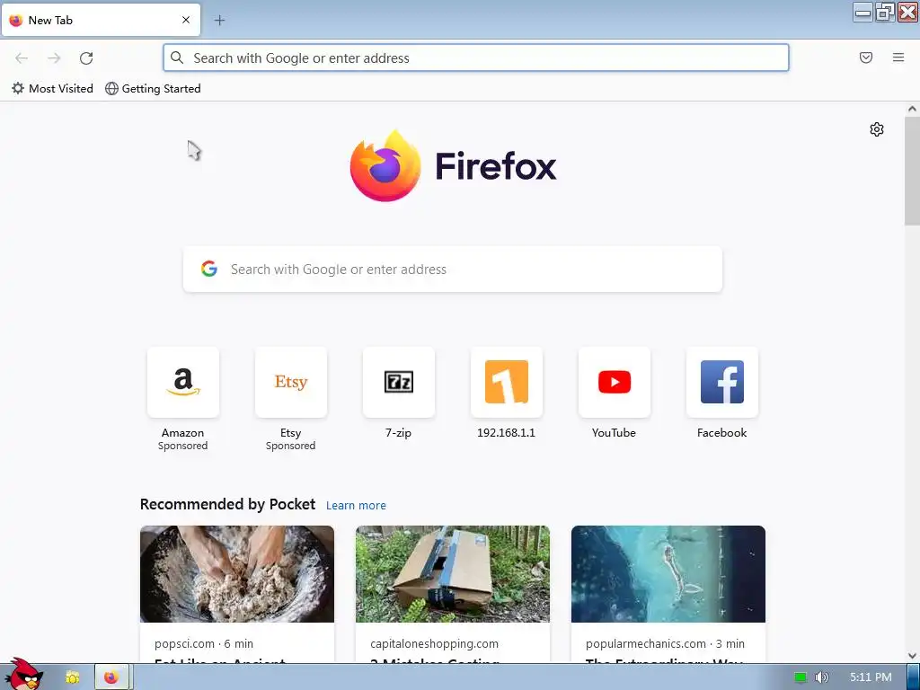920x690 pixels.
Task: Minimize the Firefox window
Action: (x=862, y=13)
